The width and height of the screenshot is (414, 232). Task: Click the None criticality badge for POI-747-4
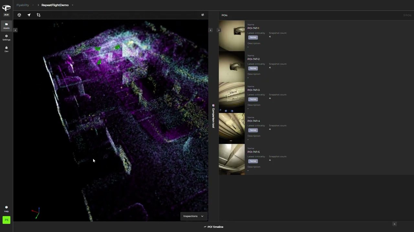253,130
